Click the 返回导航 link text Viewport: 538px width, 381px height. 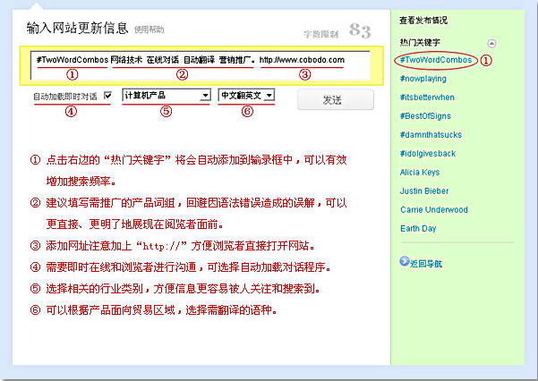point(426,263)
